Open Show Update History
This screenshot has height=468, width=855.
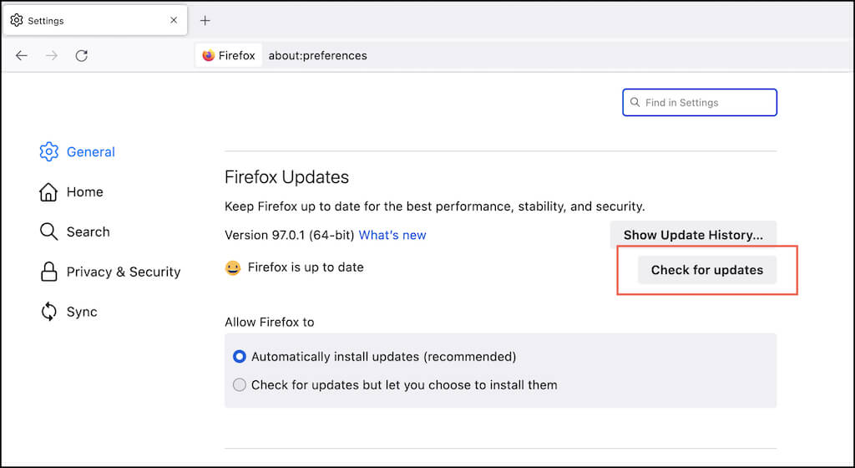tap(693, 235)
